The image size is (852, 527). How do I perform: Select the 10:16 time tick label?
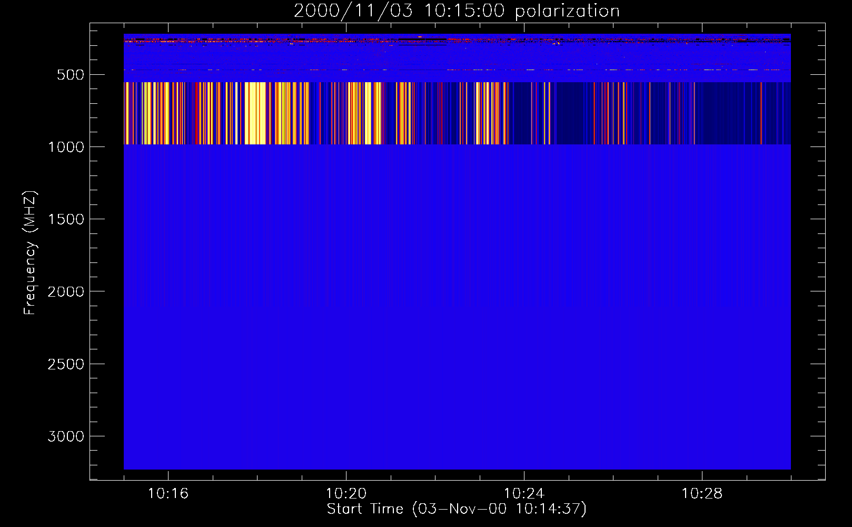pyautogui.click(x=168, y=494)
